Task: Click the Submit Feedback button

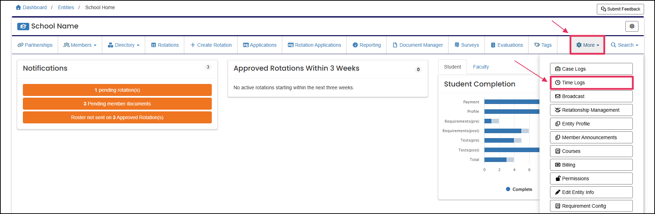Action: 620,9
